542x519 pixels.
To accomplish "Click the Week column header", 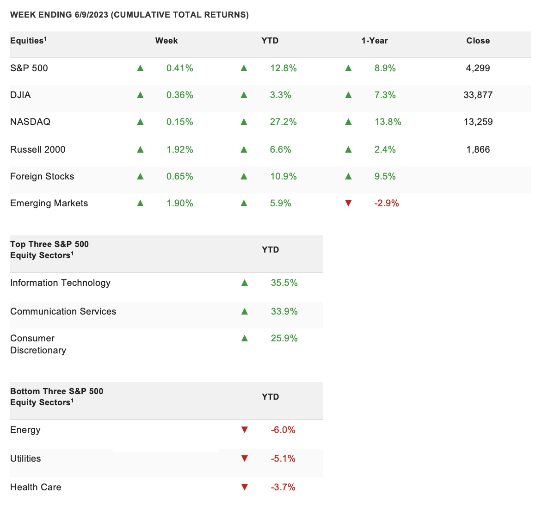I will (166, 40).
